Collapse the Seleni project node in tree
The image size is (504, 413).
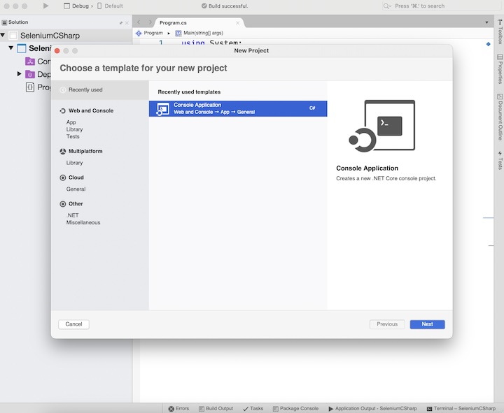tap(10, 48)
